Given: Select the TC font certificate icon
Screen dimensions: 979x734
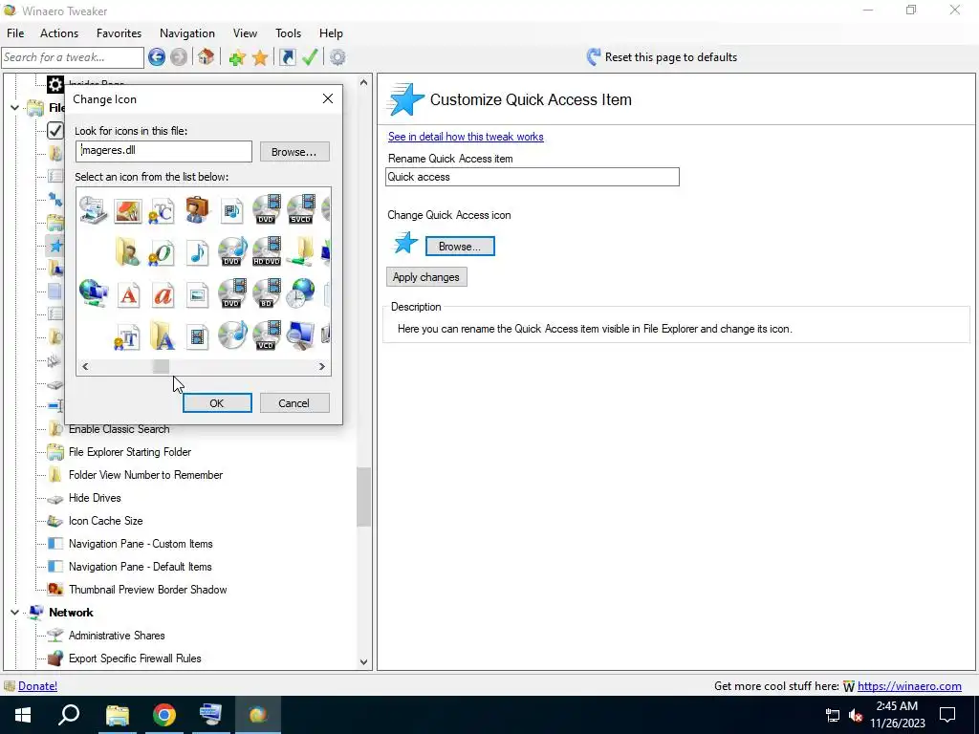Looking at the screenshot, I should point(162,211).
